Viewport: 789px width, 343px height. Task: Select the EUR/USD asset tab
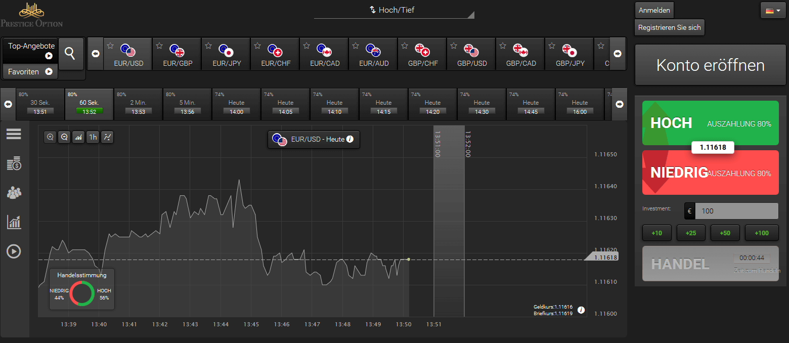[128, 54]
